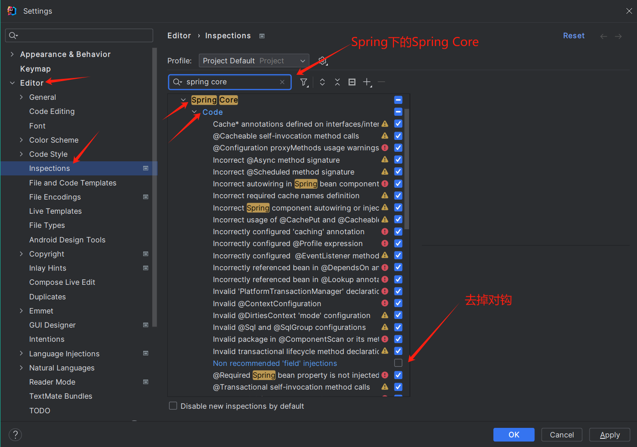This screenshot has height=447, width=637.
Task: Click the left sidebar settings search icon
Action: click(13, 36)
